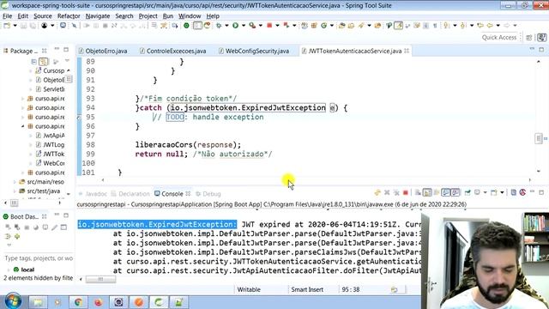The height and width of the screenshot is (309, 549).
Task: Click the Run Last Tool external tools icon
Action: tap(252, 26)
